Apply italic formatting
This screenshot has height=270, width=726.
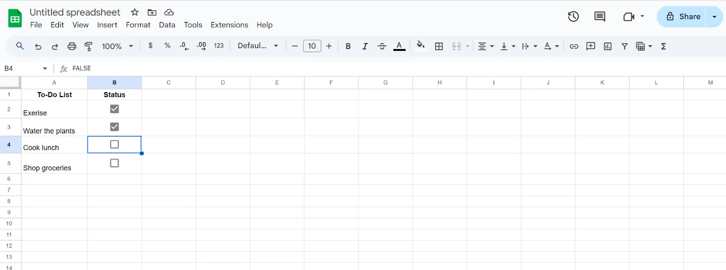365,46
